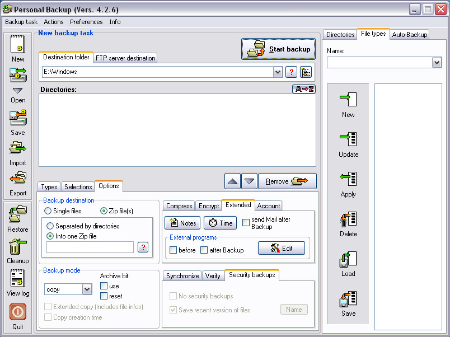The height and width of the screenshot is (337, 450).
Task: Edit external programs
Action: (x=281, y=248)
